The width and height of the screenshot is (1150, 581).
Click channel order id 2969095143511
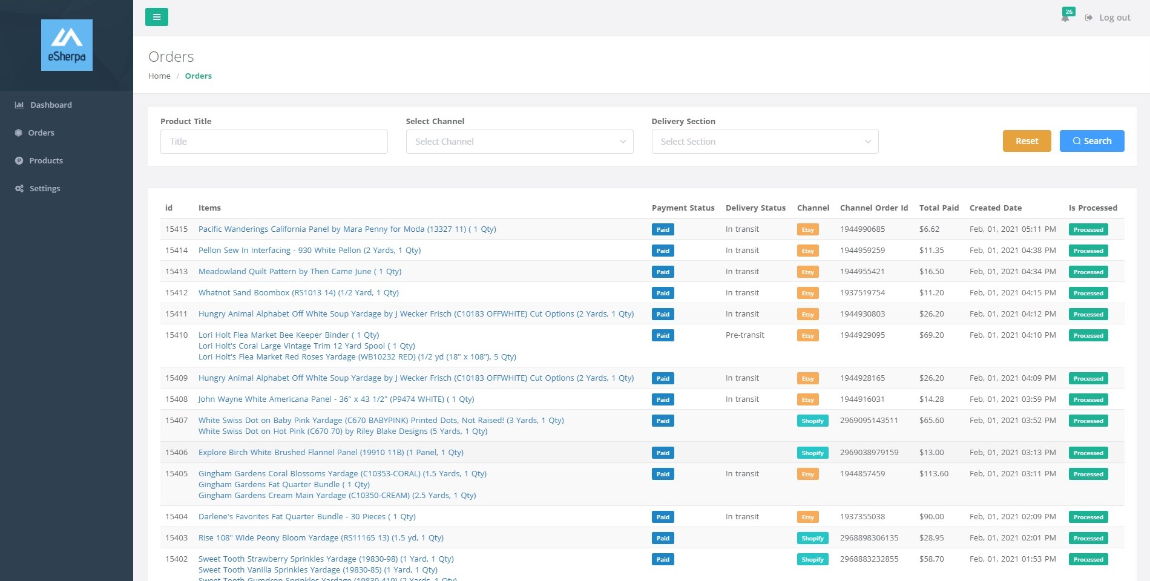[869, 420]
